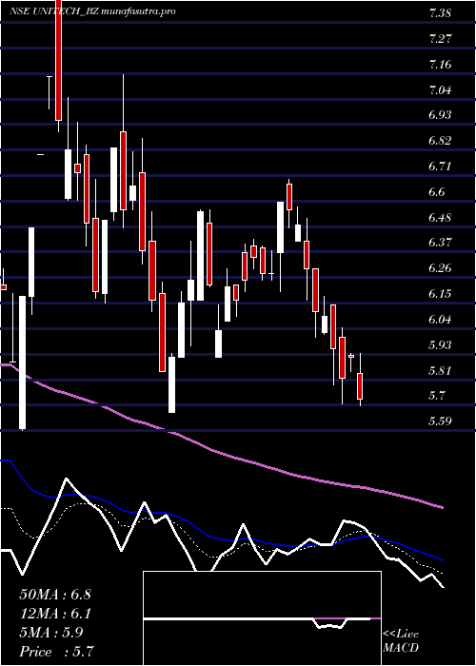Click inside the MACD inset panel
The height and width of the screenshot is (666, 476).
pyautogui.click(x=262, y=618)
